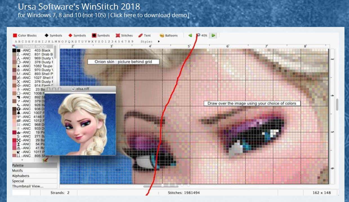The width and height of the screenshot is (349, 202).
Task: Click the ERASE MODE header
Action: tap(35, 46)
